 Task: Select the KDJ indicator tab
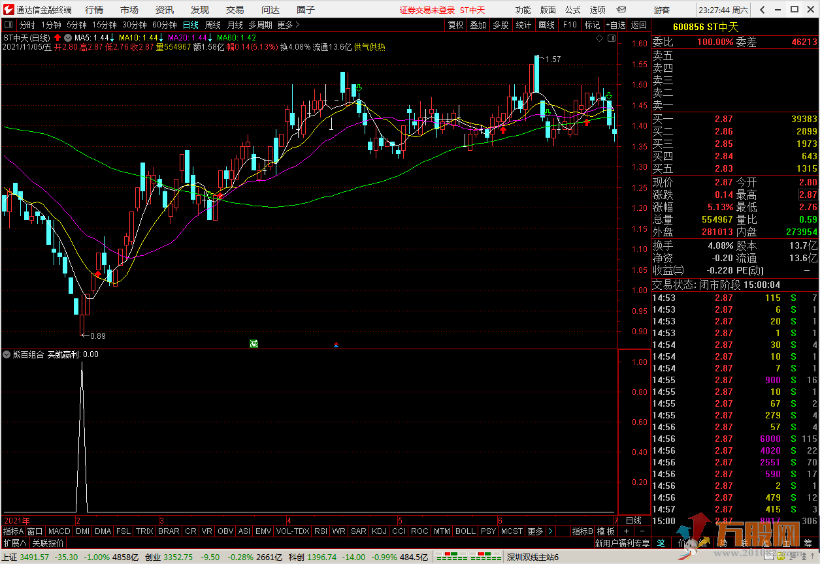click(x=379, y=531)
